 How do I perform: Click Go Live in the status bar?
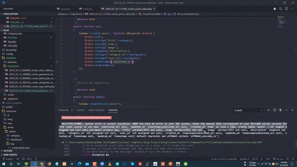pos(278,159)
